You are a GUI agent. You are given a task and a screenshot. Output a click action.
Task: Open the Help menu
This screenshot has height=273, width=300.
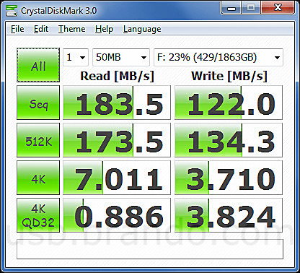tap(104, 29)
